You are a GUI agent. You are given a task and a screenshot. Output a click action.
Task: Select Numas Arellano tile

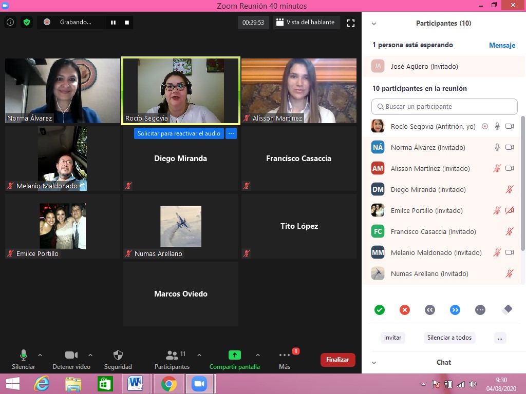point(181,226)
